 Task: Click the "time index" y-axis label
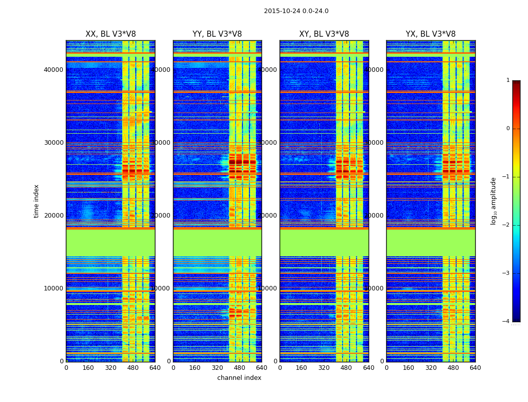(36, 201)
